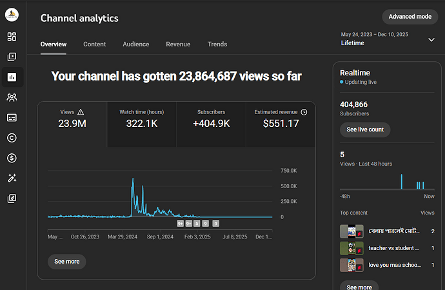The width and height of the screenshot is (445, 290).
Task: Open the Content videos icon in sidebar
Action: tap(12, 57)
